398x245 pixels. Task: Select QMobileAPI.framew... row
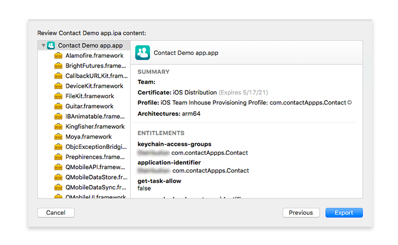click(x=84, y=167)
